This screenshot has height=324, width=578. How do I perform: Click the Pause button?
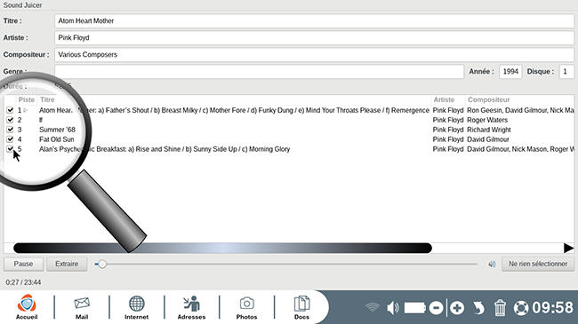(24, 264)
